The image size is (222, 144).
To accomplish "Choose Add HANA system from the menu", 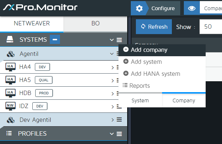I will (x=162, y=74).
